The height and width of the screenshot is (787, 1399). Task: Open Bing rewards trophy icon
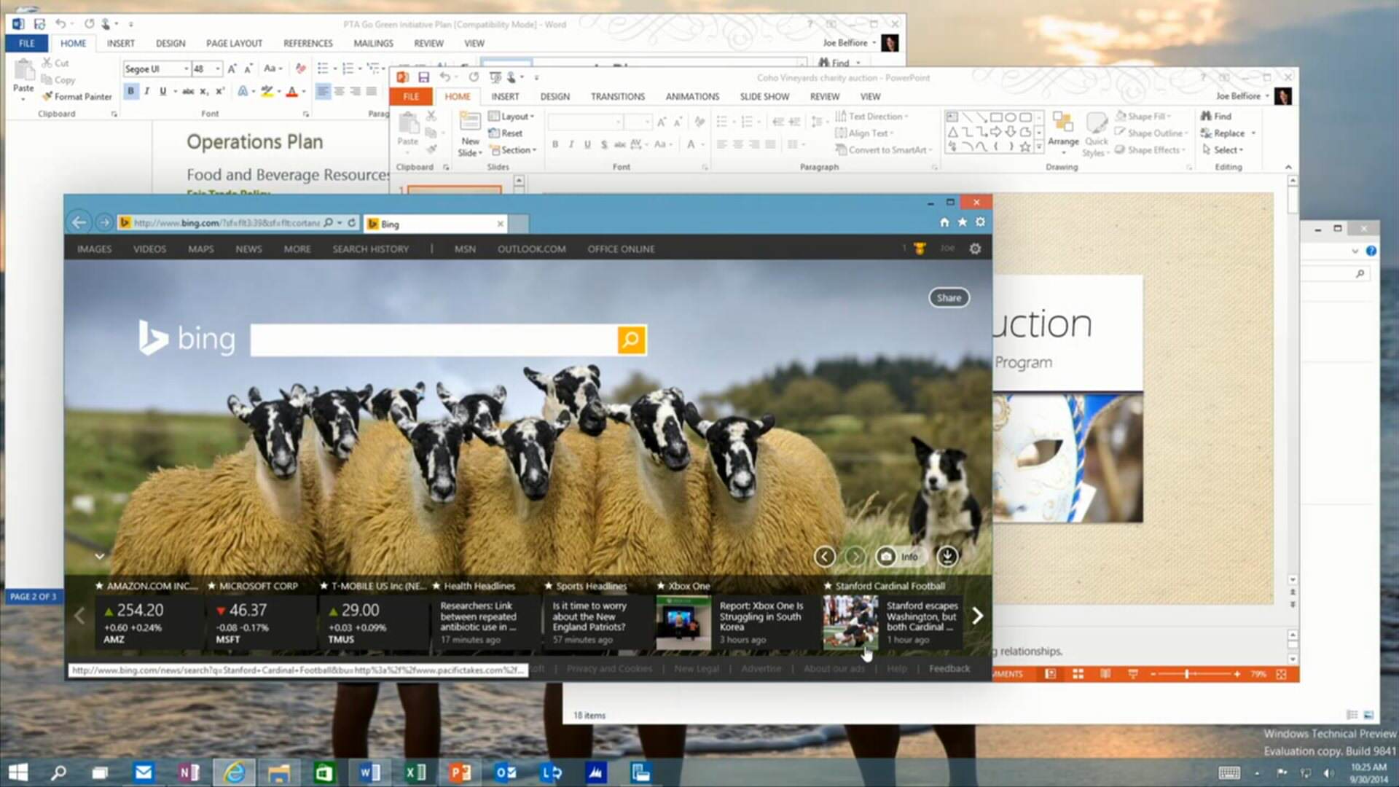point(920,248)
